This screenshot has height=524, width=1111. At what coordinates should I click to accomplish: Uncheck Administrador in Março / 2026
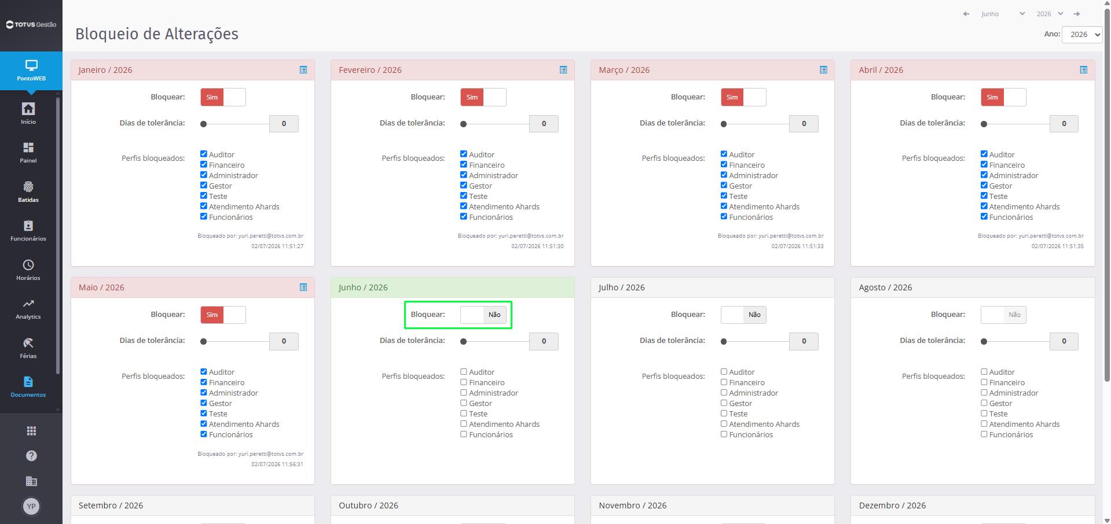click(x=724, y=175)
